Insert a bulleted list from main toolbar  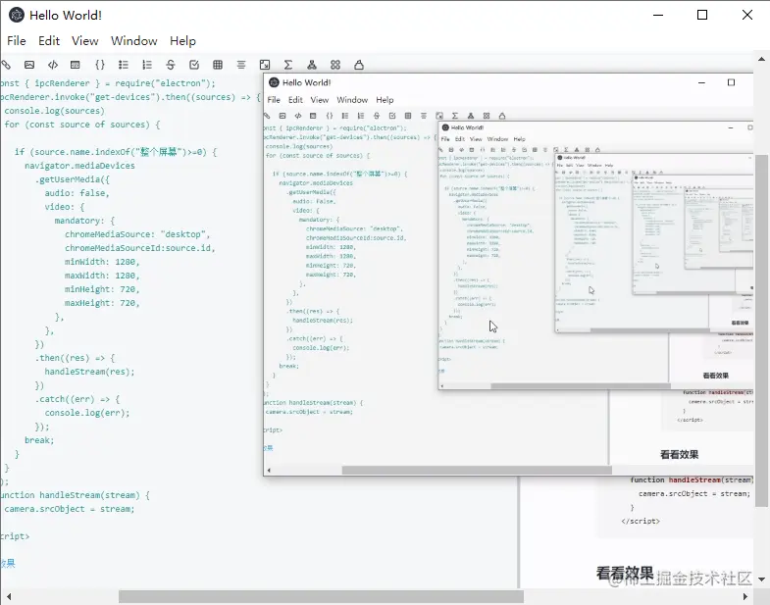pyautogui.click(x=124, y=65)
